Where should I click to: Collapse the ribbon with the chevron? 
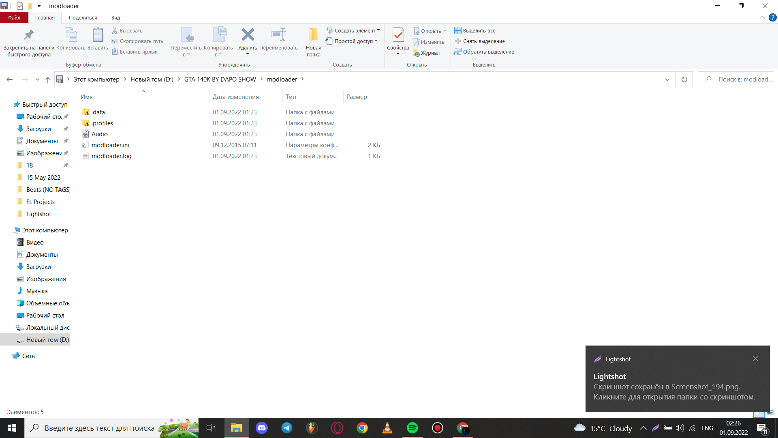coord(762,17)
